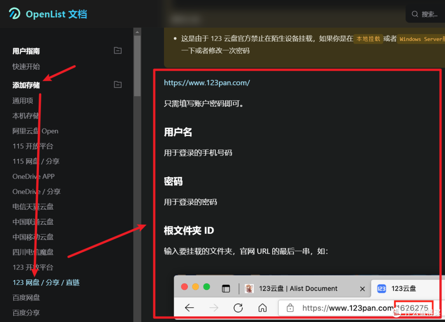Open the search with the magnifier icon
The height and width of the screenshot is (322, 445).
[415, 13]
